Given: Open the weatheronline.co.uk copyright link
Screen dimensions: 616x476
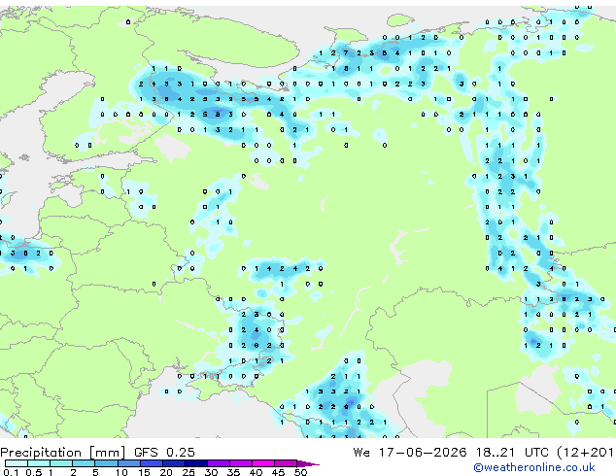Looking at the screenshot, I should [534, 467].
